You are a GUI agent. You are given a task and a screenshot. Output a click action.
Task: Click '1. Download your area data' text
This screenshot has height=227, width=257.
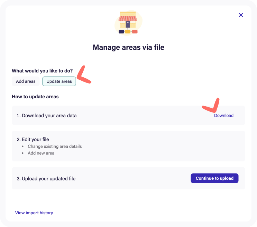[47, 116]
